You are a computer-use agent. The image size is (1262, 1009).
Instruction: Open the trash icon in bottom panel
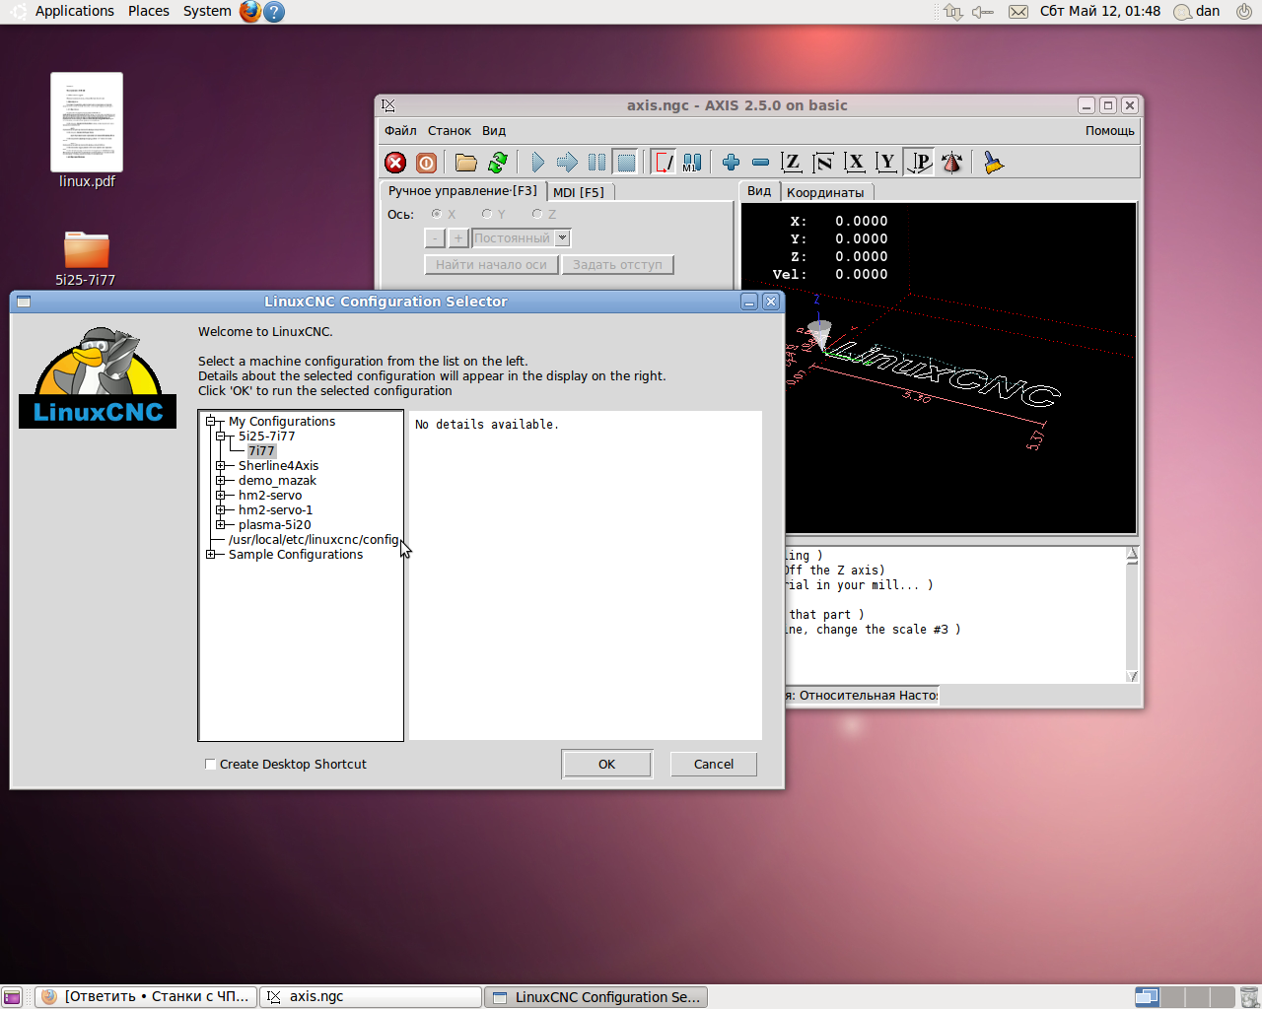(x=1249, y=997)
